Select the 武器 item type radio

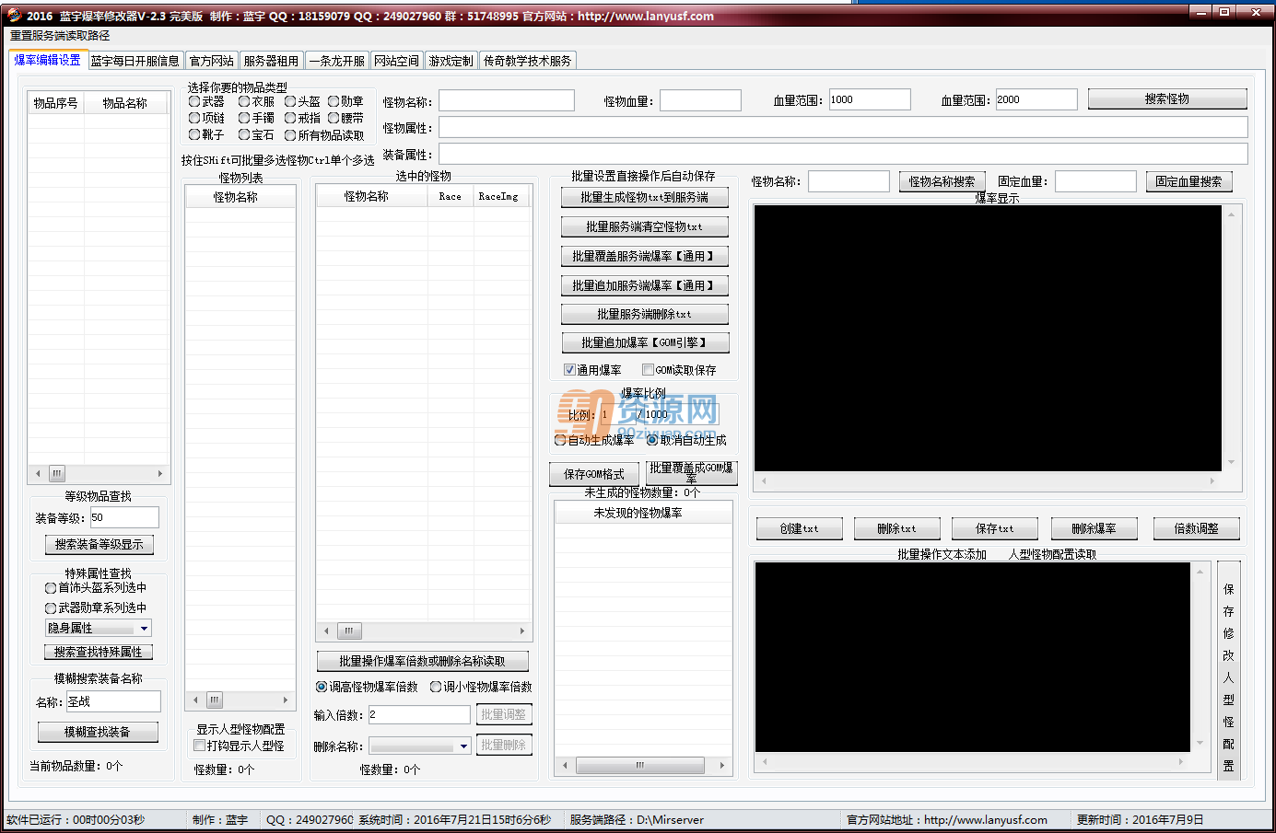[194, 101]
